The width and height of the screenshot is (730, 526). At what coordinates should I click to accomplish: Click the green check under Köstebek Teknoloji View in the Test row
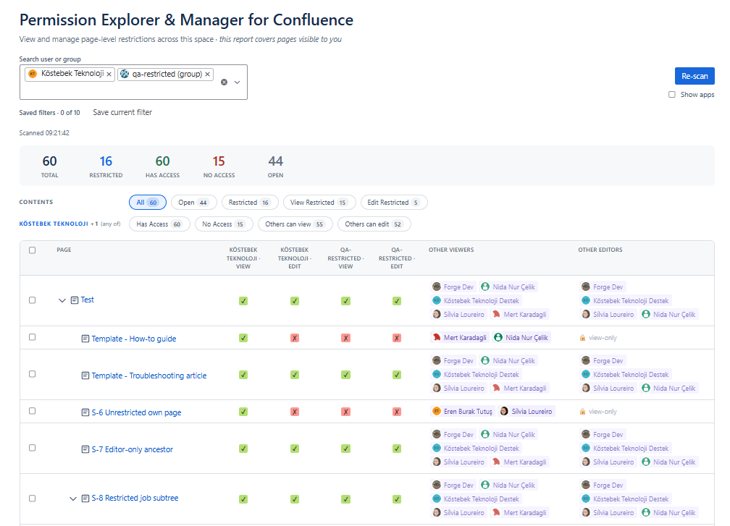click(243, 301)
